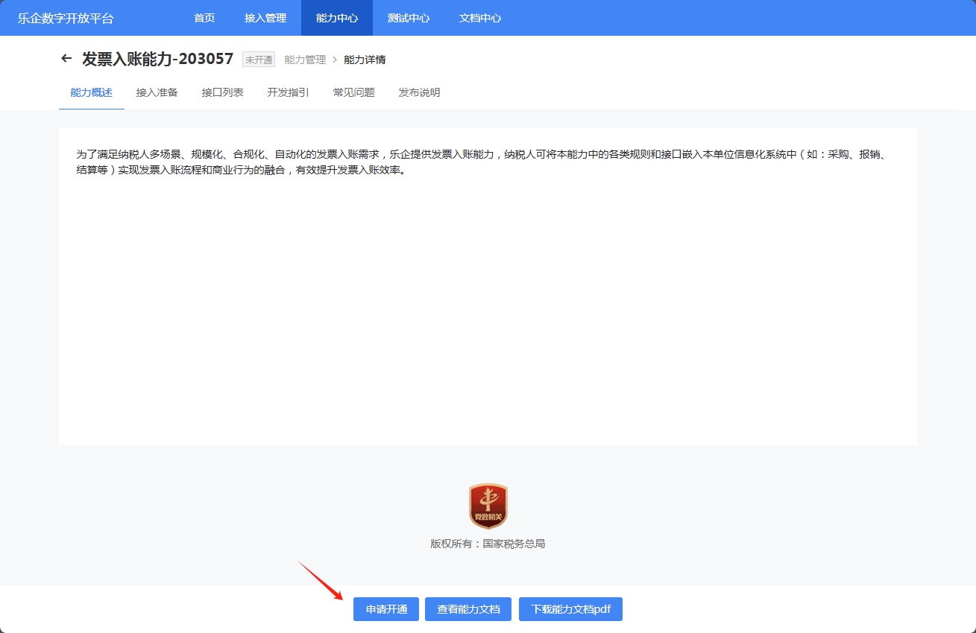Navigate to 文档中心 in top bar
Viewport: 976px width, 633px height.
coord(480,18)
